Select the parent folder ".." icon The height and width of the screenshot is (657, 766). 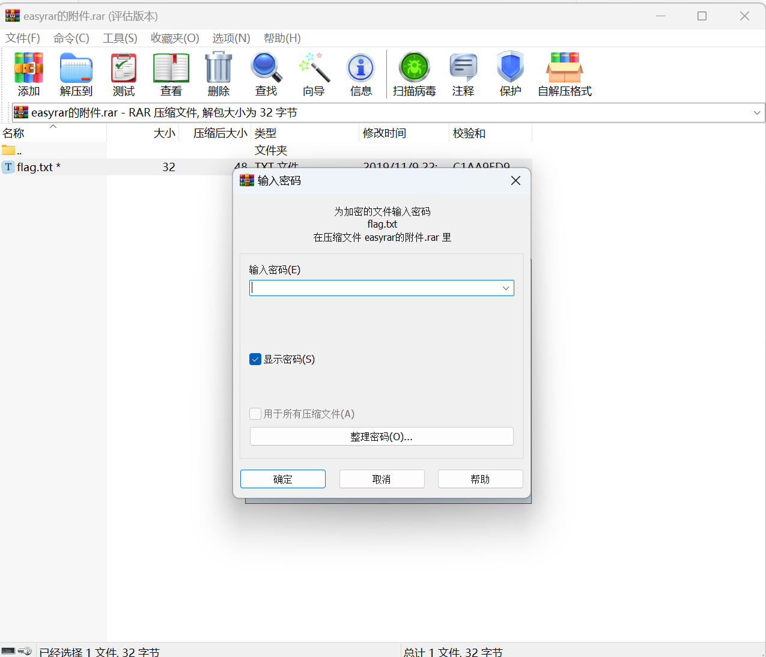pos(8,150)
